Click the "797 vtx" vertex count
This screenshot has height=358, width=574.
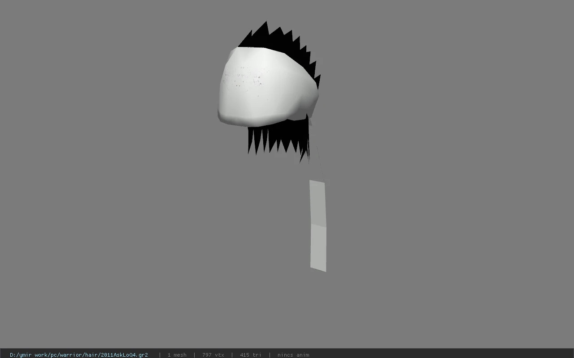pos(213,355)
